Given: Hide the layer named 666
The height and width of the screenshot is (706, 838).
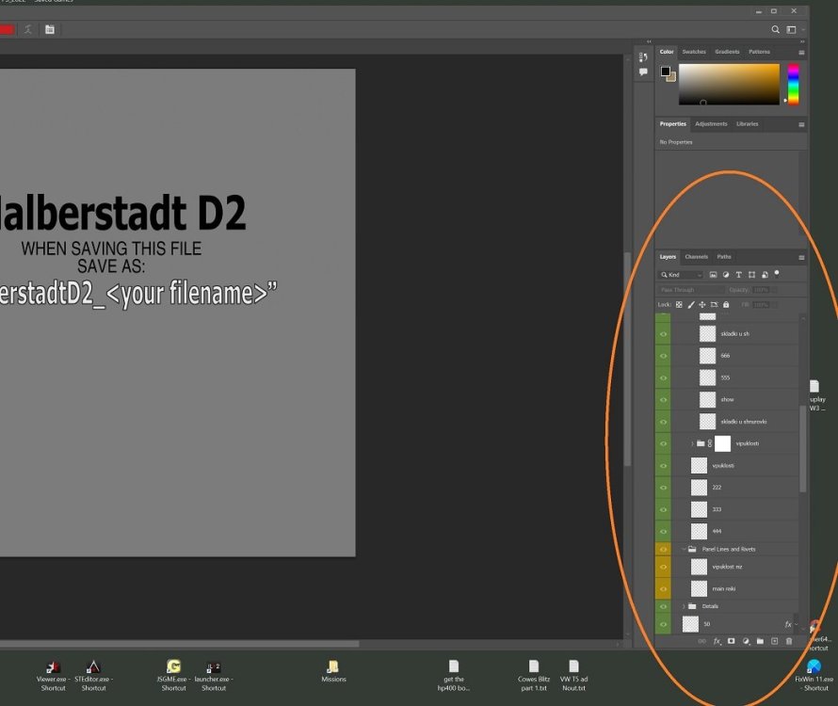Looking at the screenshot, I should (663, 356).
